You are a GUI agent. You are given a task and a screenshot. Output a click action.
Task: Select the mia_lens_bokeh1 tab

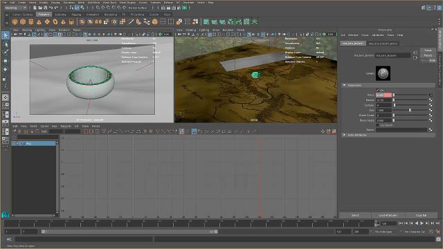353,44
